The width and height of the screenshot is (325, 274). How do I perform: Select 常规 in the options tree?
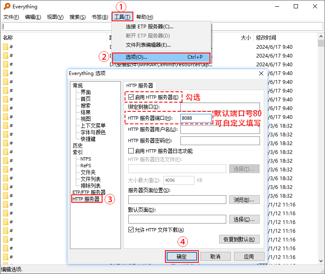[78, 85]
